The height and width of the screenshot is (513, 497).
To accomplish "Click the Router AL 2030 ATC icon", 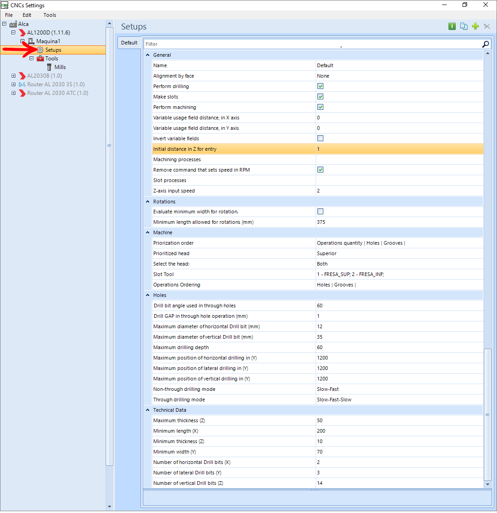I will (22, 93).
